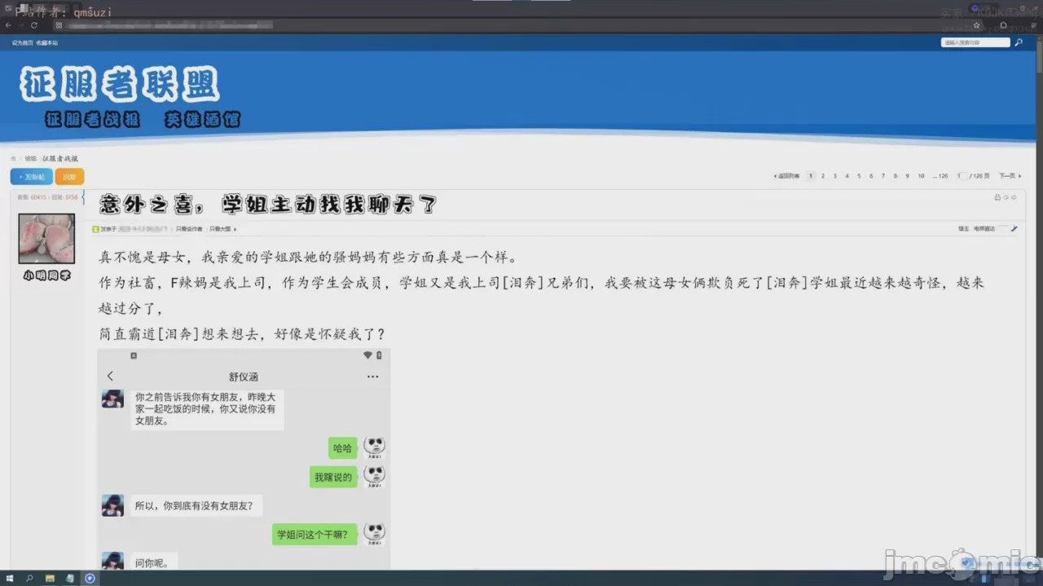1043x586 pixels.
Task: Open the Windows Start menu
Action: click(10, 579)
